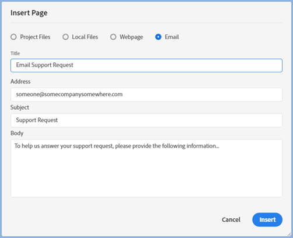Choose the Local Files radio option
Viewport: 293px width, 238px height.
pos(65,37)
